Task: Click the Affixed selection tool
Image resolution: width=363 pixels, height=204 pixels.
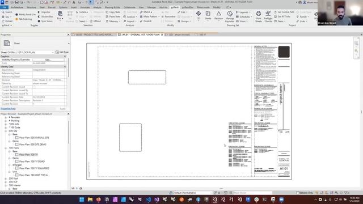Action: click(x=95, y=21)
